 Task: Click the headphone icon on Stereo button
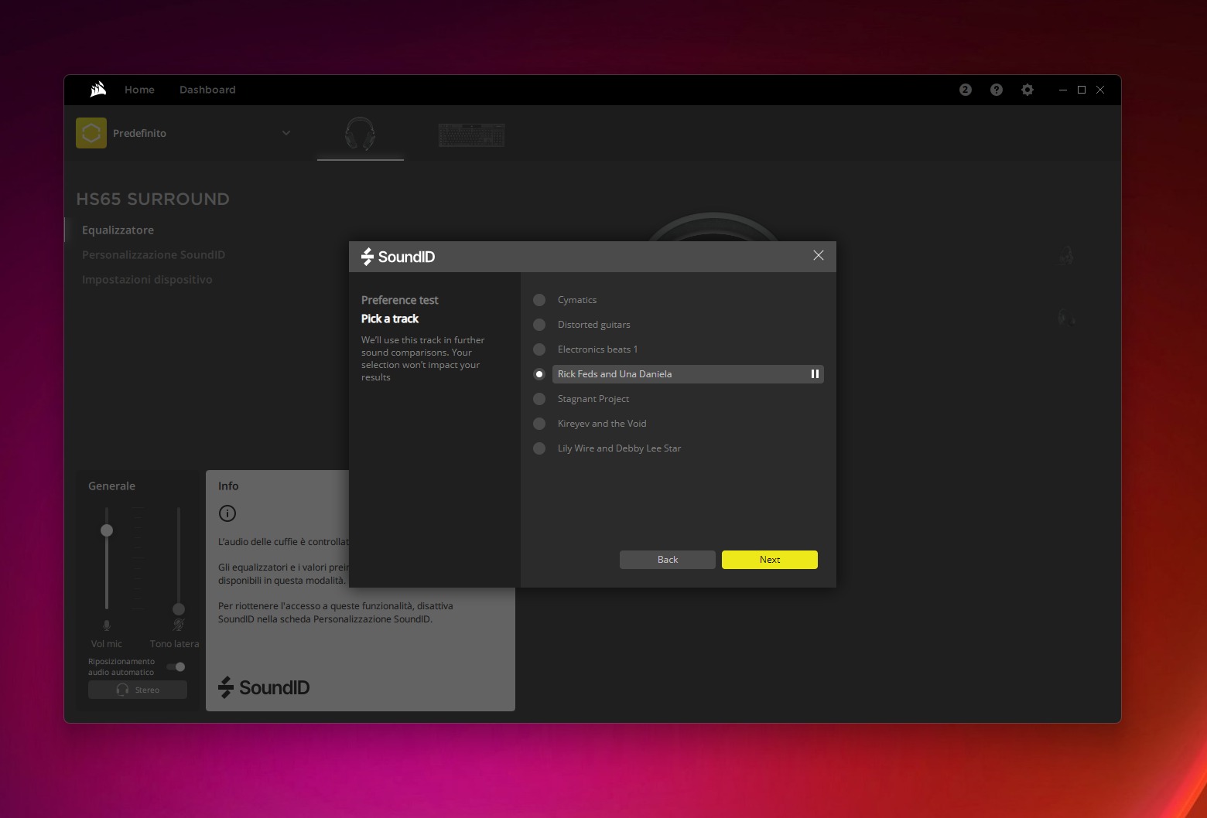(122, 690)
